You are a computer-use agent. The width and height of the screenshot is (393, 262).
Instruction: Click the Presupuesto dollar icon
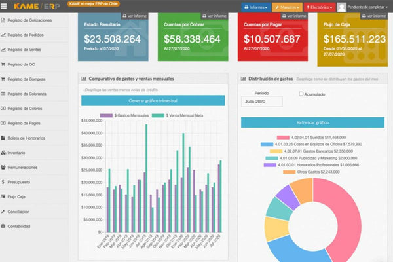(4, 181)
